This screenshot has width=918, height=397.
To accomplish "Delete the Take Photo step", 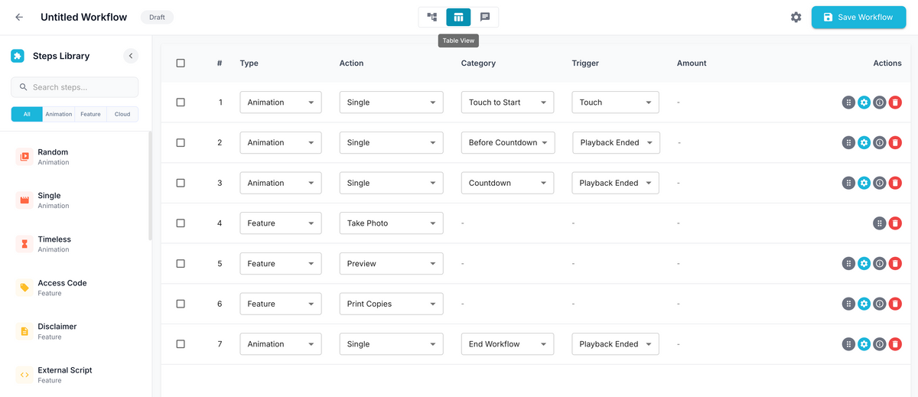I will click(x=895, y=223).
